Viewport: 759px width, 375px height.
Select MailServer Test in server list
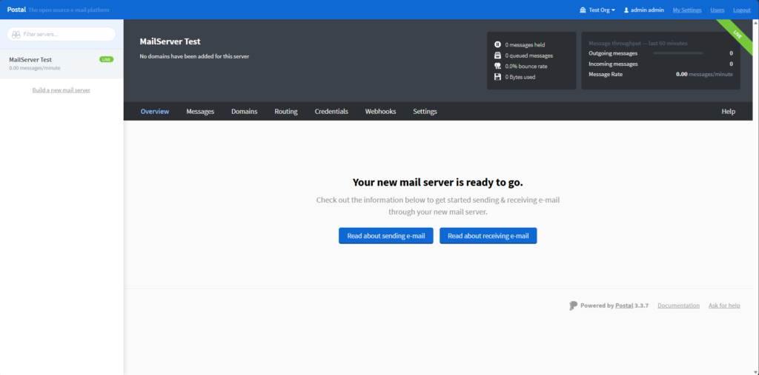click(x=62, y=64)
